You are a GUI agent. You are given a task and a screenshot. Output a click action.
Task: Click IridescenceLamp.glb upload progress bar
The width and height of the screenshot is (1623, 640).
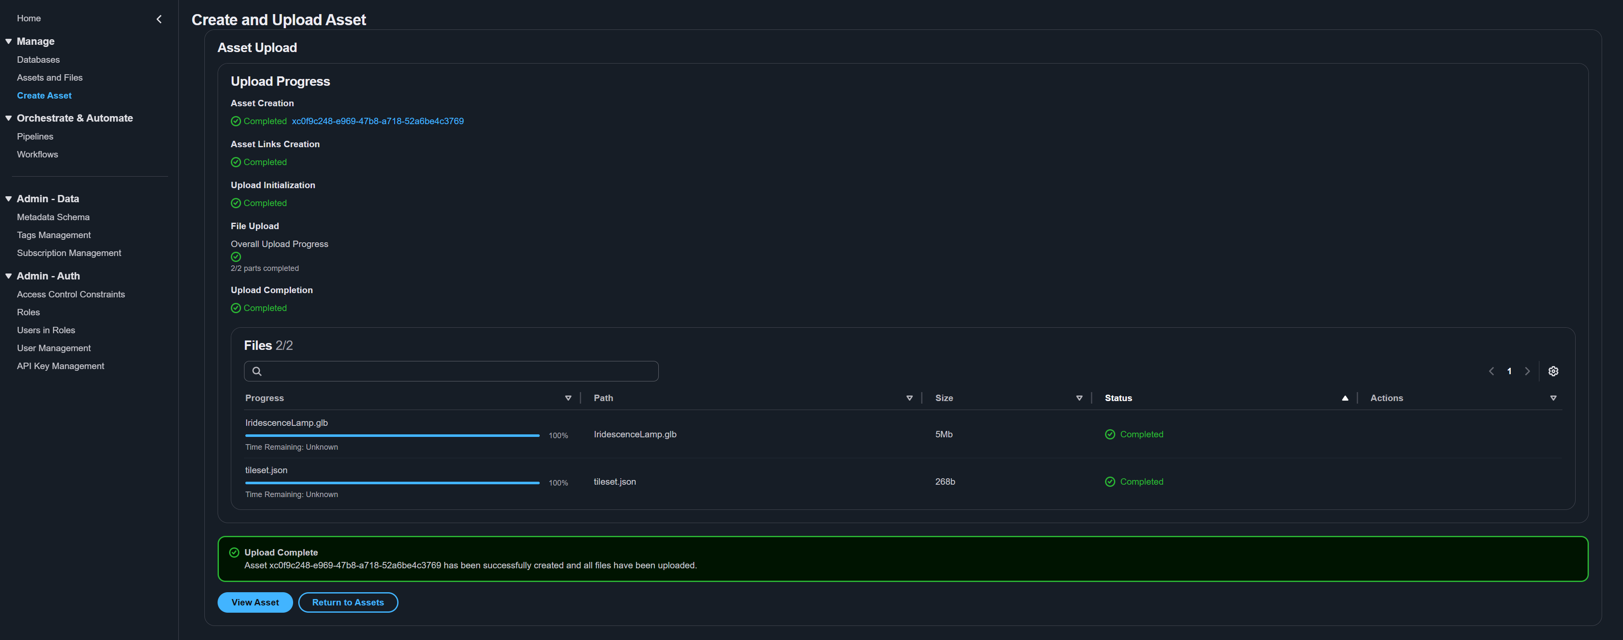tap(392, 435)
